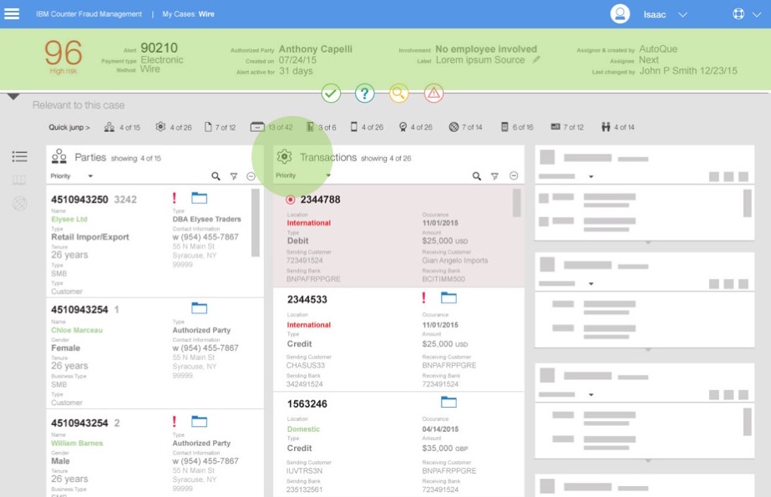Click IBM Counter Fraud Management title
The height and width of the screenshot is (497, 771).
coord(89,14)
